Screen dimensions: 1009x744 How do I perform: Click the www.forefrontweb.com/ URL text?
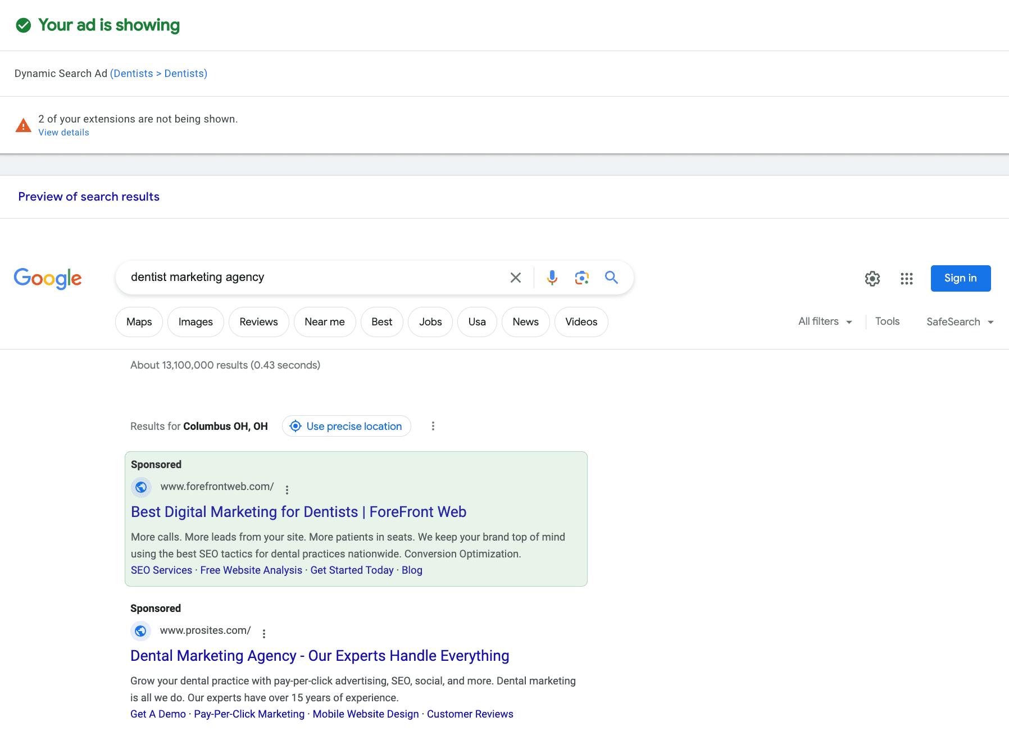[x=217, y=487]
